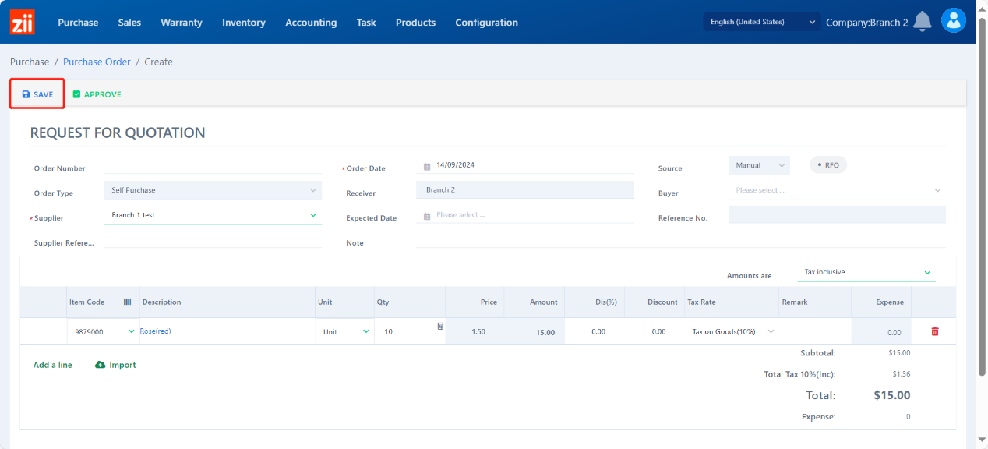
Task: Open the Accounting menu
Action: (311, 23)
